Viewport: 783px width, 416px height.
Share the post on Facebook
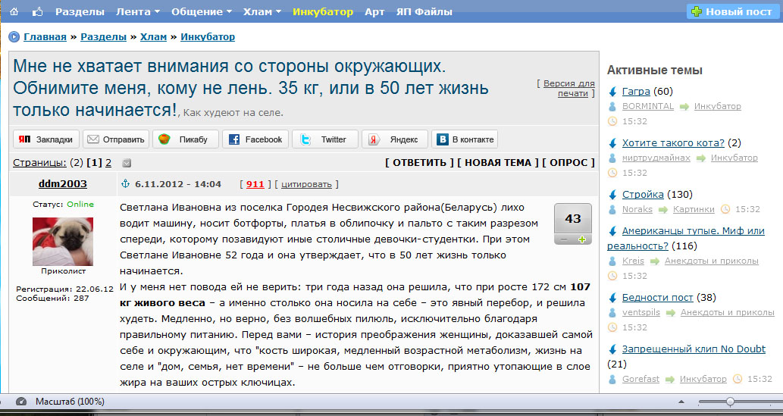click(255, 139)
